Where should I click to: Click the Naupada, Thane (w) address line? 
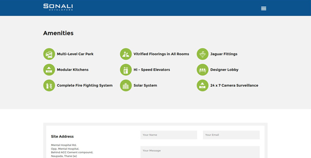click(64, 156)
